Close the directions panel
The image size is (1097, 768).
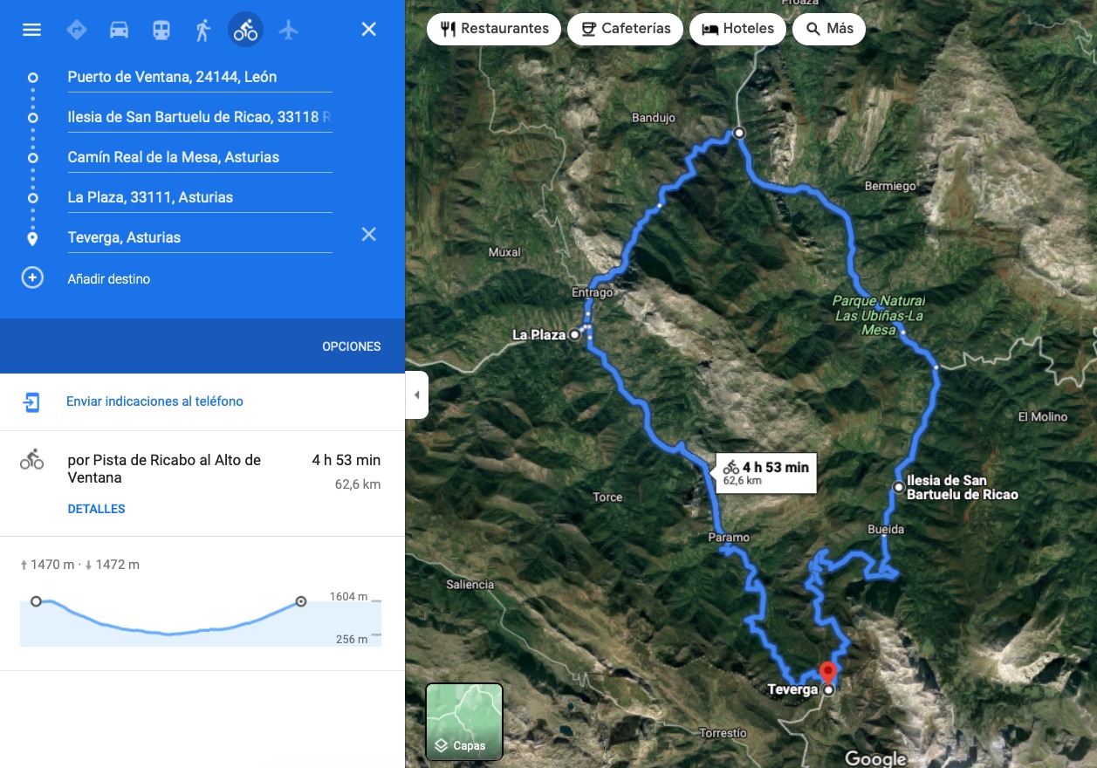(x=369, y=30)
